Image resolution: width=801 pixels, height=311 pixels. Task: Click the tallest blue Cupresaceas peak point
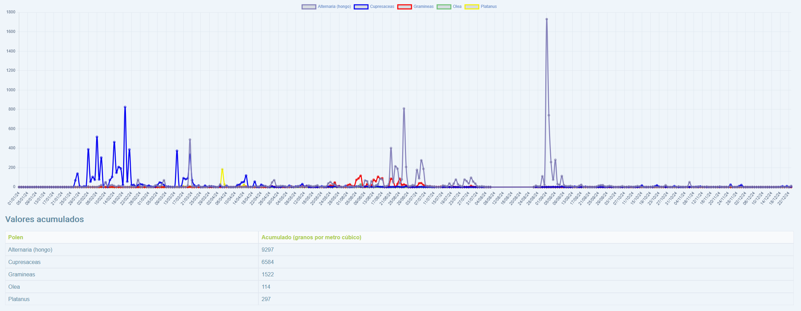(125, 107)
